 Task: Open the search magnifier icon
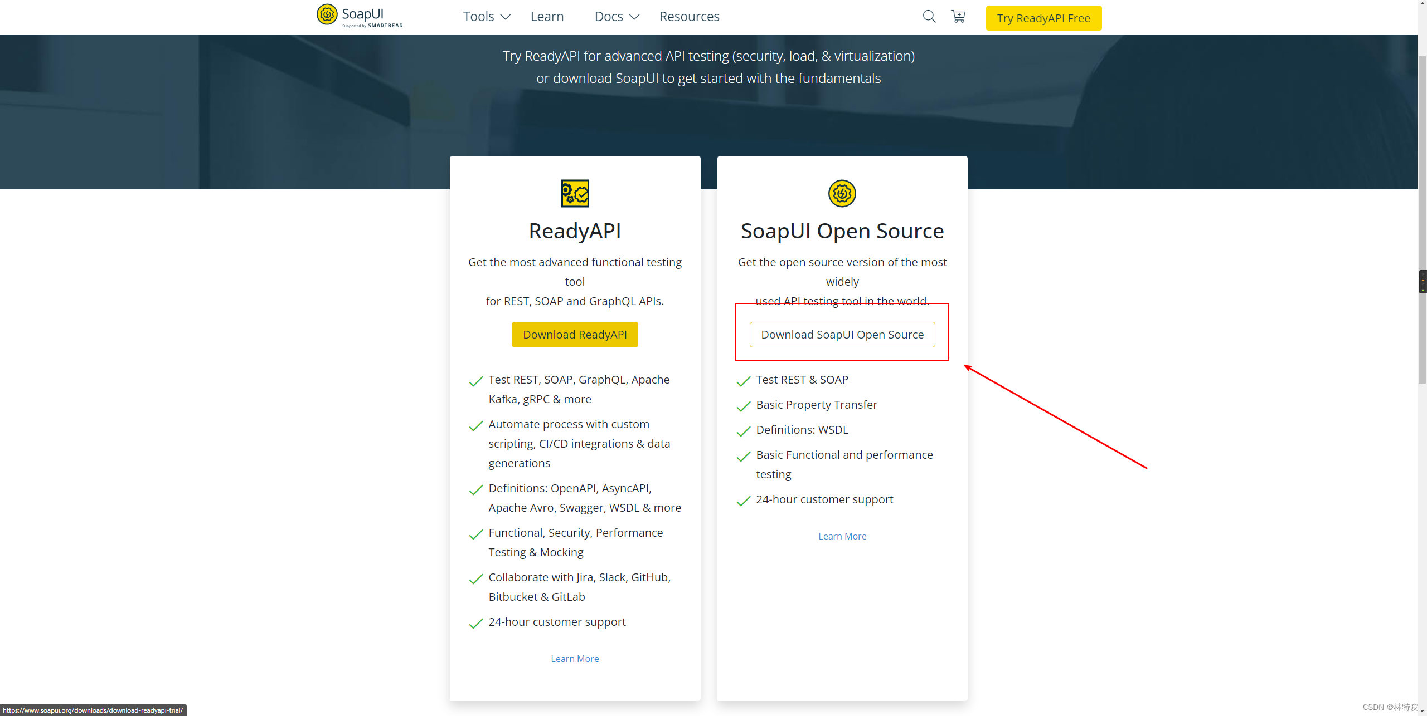929,17
